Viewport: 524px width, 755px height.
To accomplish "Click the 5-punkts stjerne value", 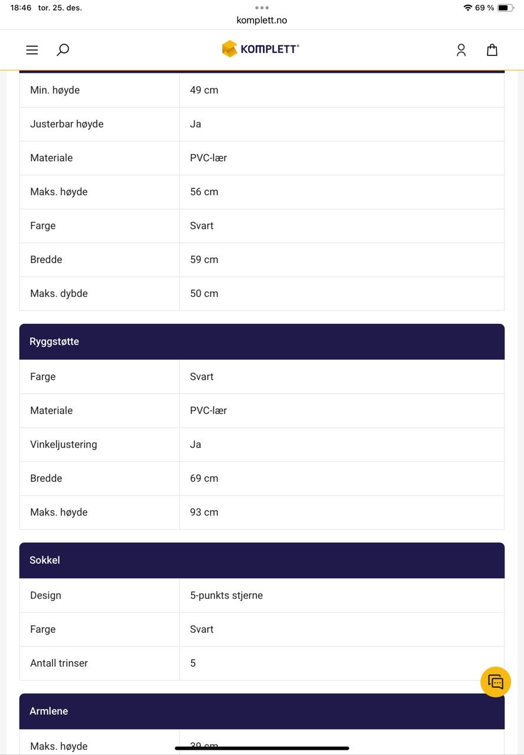I will click(x=226, y=596).
